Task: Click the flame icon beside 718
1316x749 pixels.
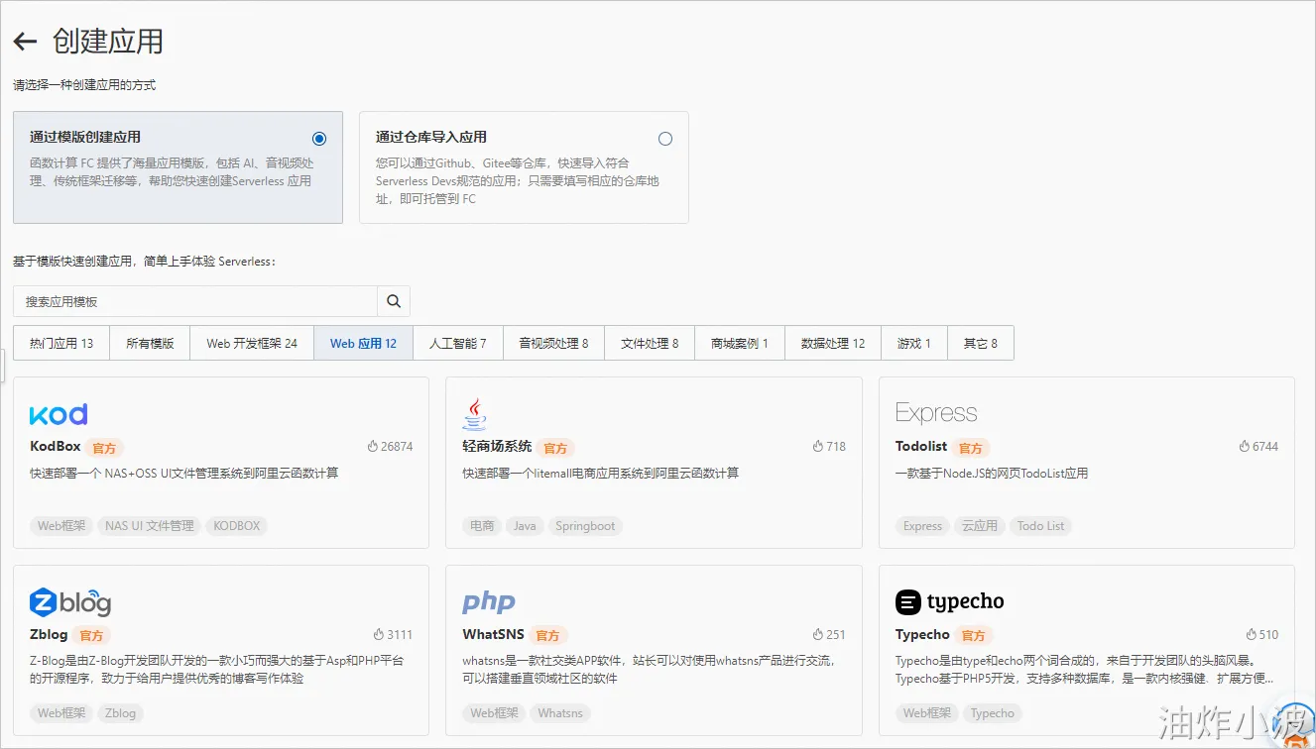Action: point(818,447)
